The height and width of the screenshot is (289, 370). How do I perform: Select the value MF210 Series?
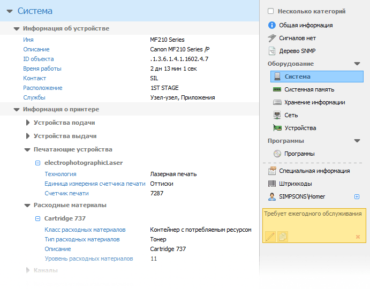[167, 40]
